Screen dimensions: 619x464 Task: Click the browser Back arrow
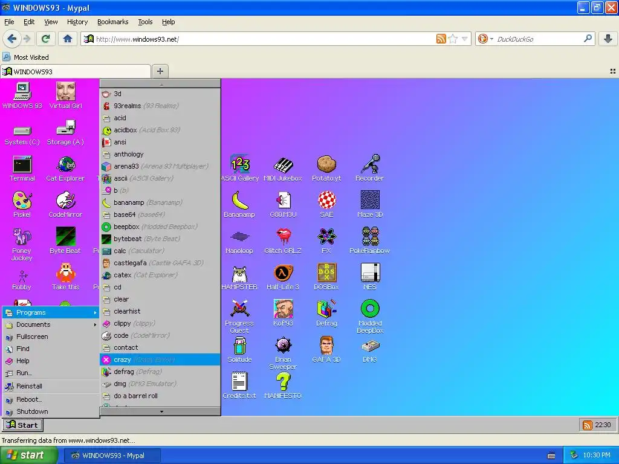[12, 39]
